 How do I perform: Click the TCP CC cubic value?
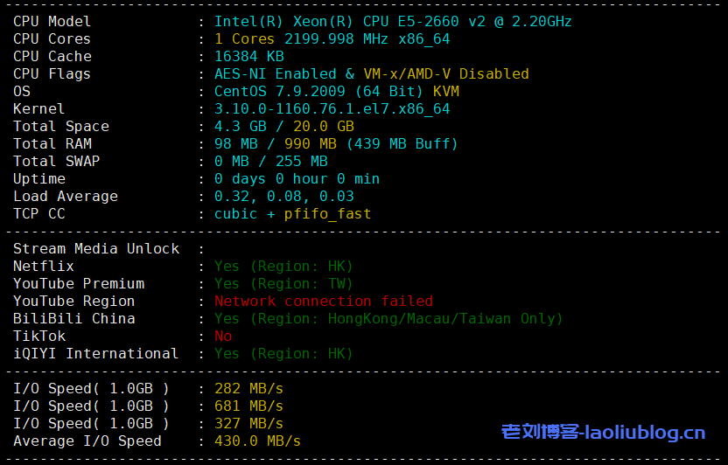click(x=235, y=213)
